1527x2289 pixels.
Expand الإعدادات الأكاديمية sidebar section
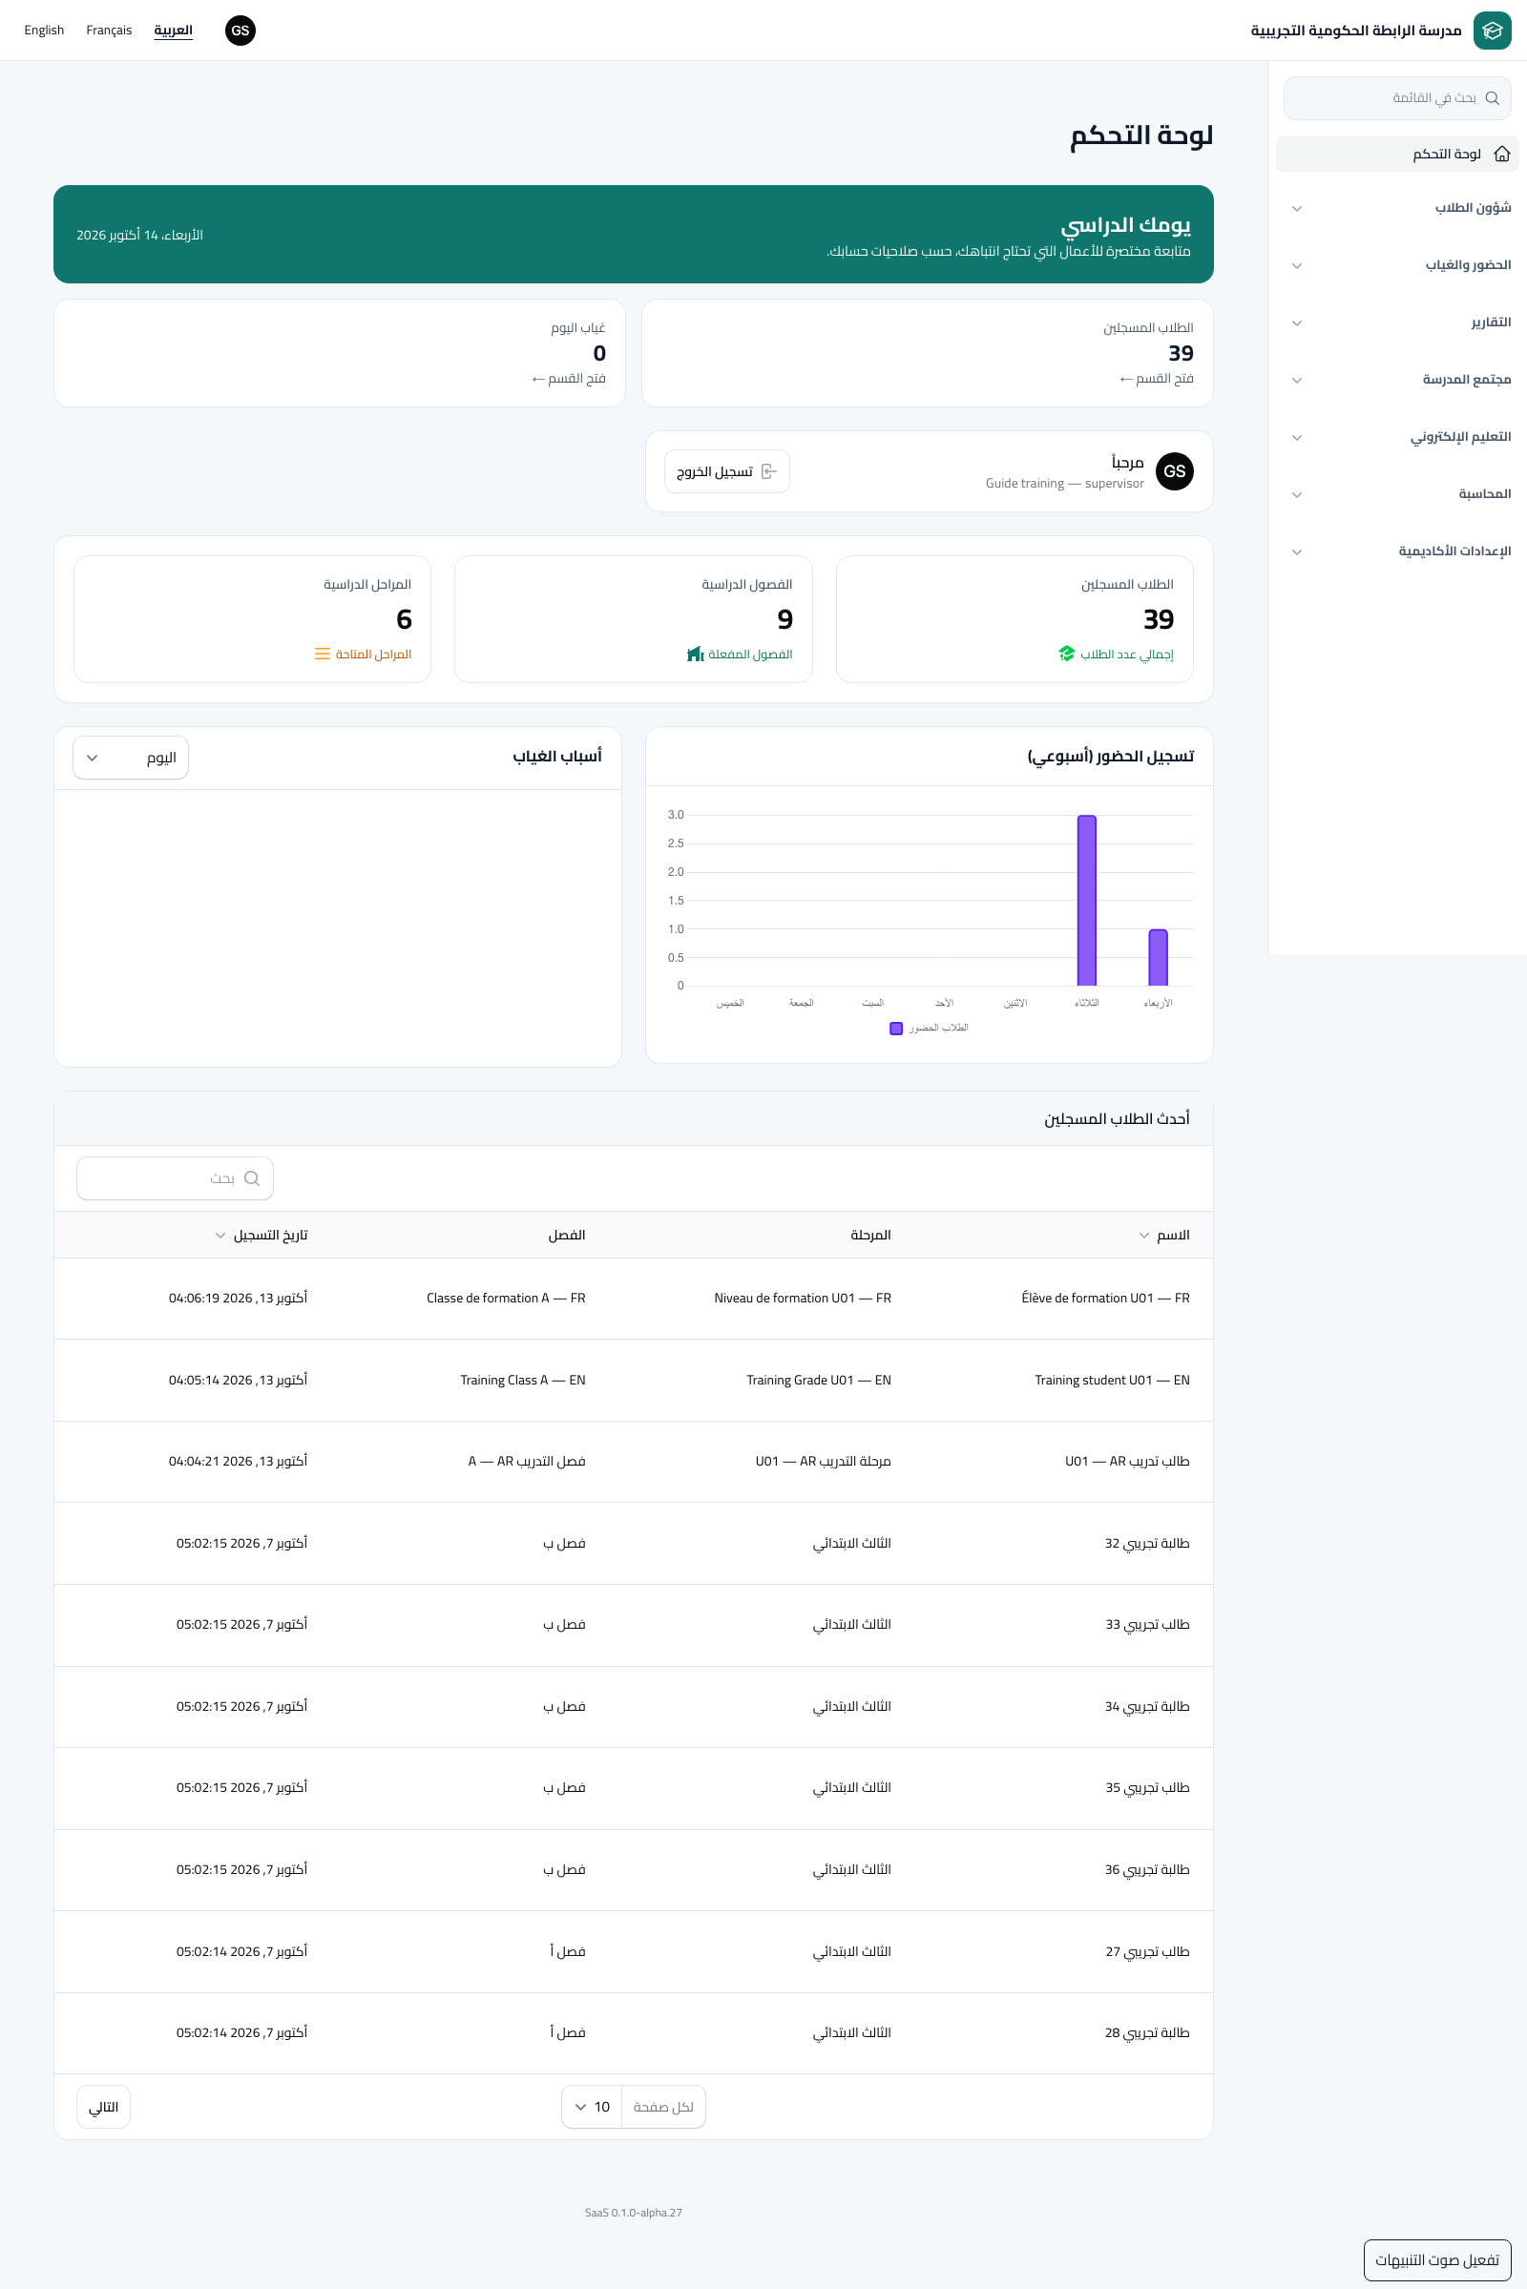pyautogui.click(x=1397, y=551)
